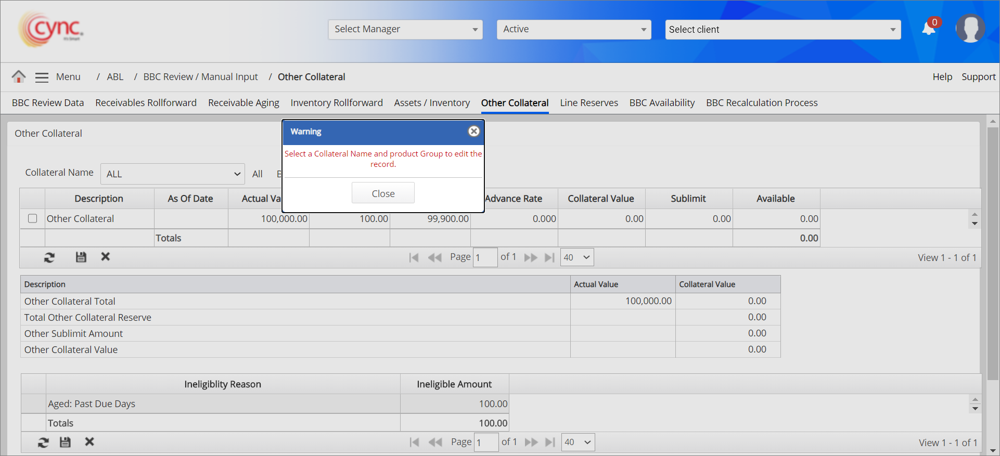Close the Warning dialog with X icon
Image resolution: width=1000 pixels, height=456 pixels.
[x=473, y=132]
